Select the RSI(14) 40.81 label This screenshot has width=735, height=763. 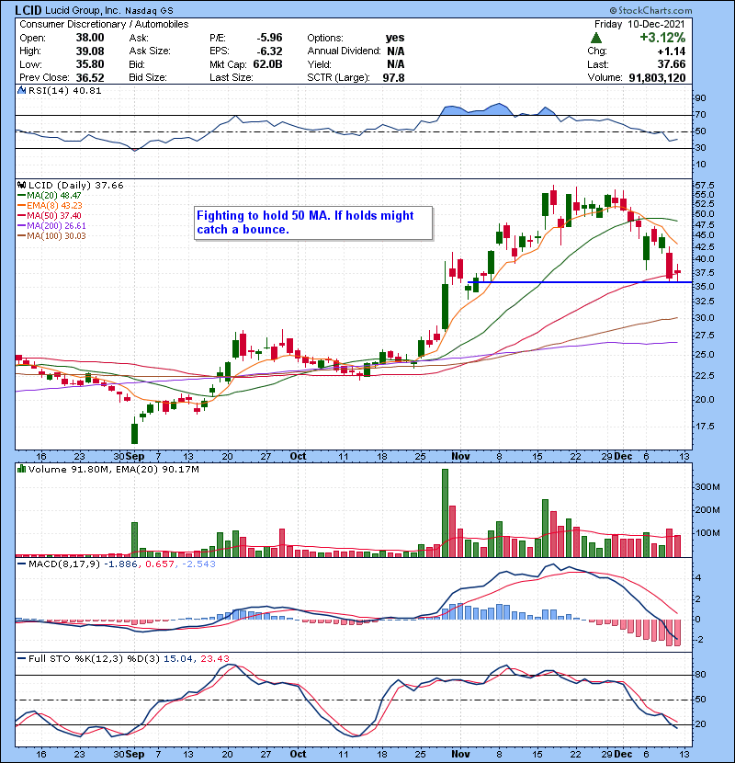click(x=64, y=90)
